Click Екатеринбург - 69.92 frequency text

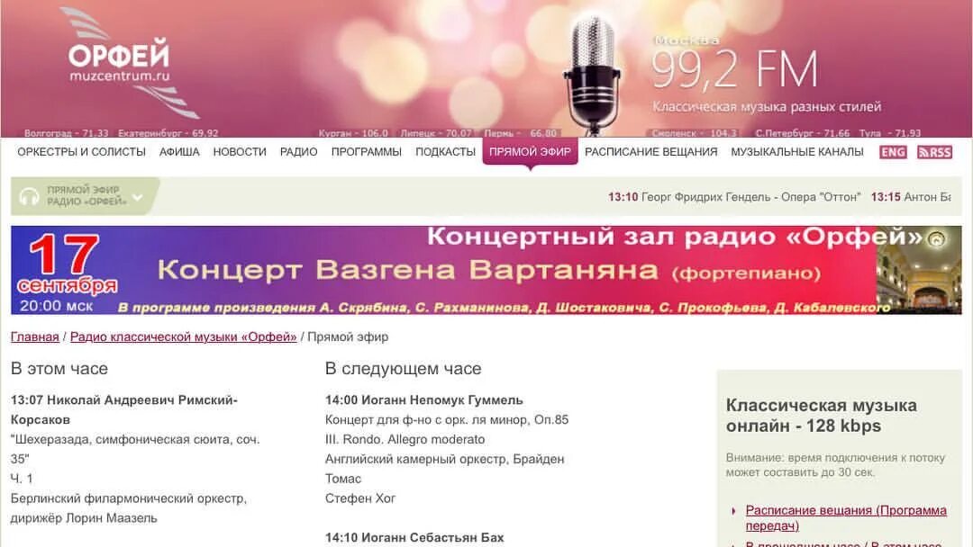168,133
